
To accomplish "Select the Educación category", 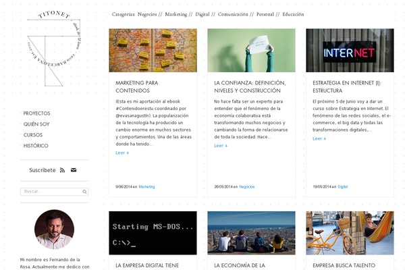I will tap(293, 14).
